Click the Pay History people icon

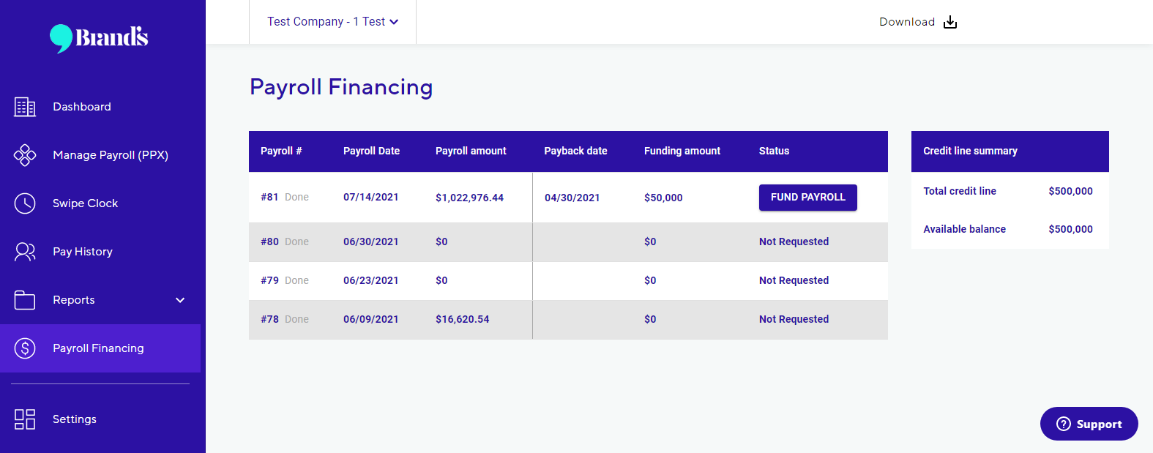pos(25,252)
